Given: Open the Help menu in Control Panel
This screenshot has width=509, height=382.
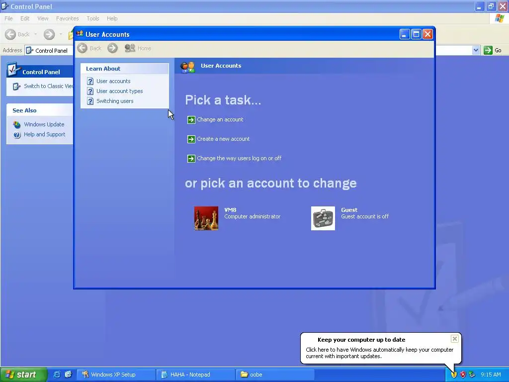Looking at the screenshot, I should (112, 18).
